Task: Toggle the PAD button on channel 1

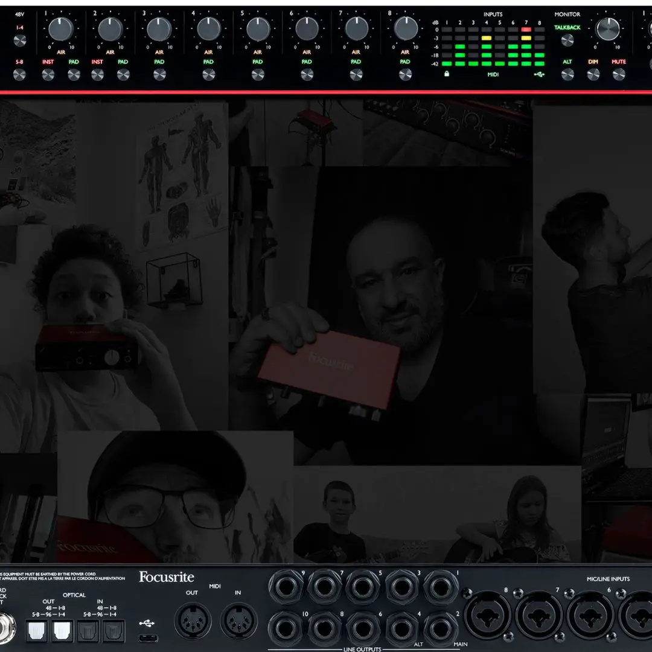Action: coord(74,74)
